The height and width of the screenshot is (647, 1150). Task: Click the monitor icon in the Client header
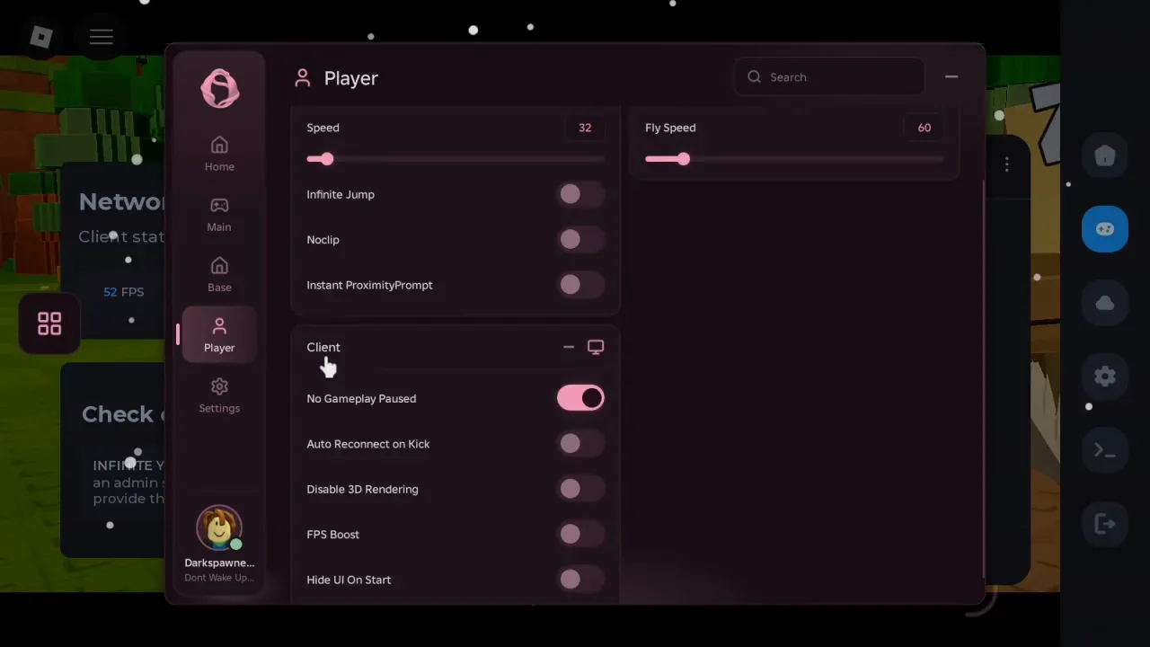[596, 347]
